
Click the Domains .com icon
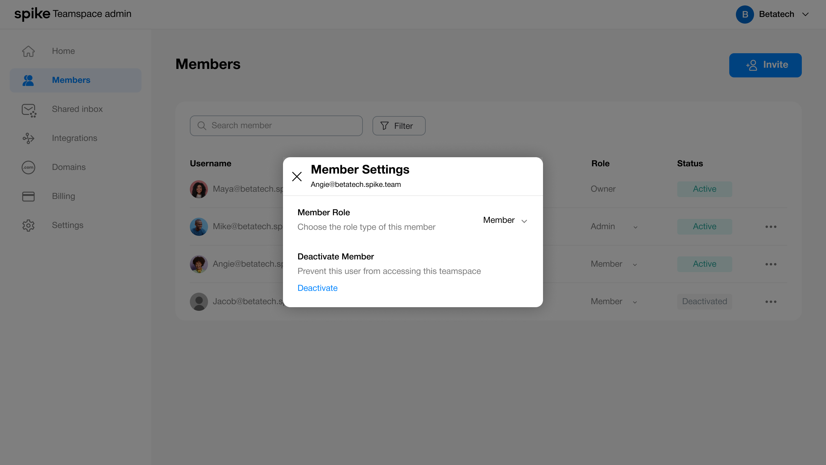(x=28, y=167)
